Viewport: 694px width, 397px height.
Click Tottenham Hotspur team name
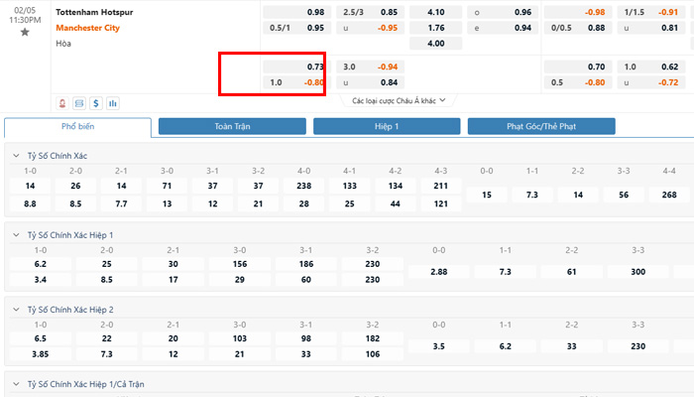tap(94, 12)
